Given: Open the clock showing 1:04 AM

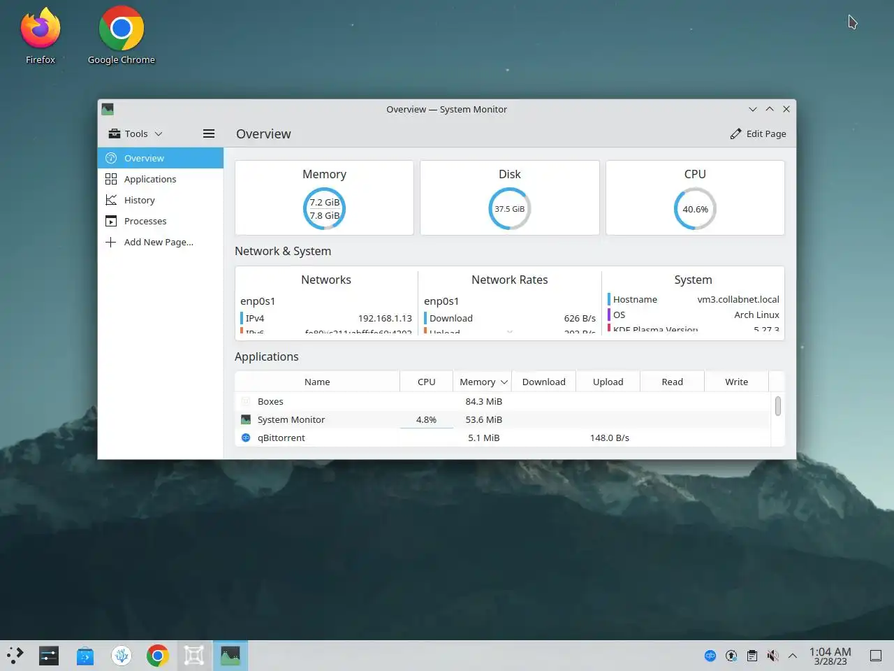Looking at the screenshot, I should tap(830, 656).
